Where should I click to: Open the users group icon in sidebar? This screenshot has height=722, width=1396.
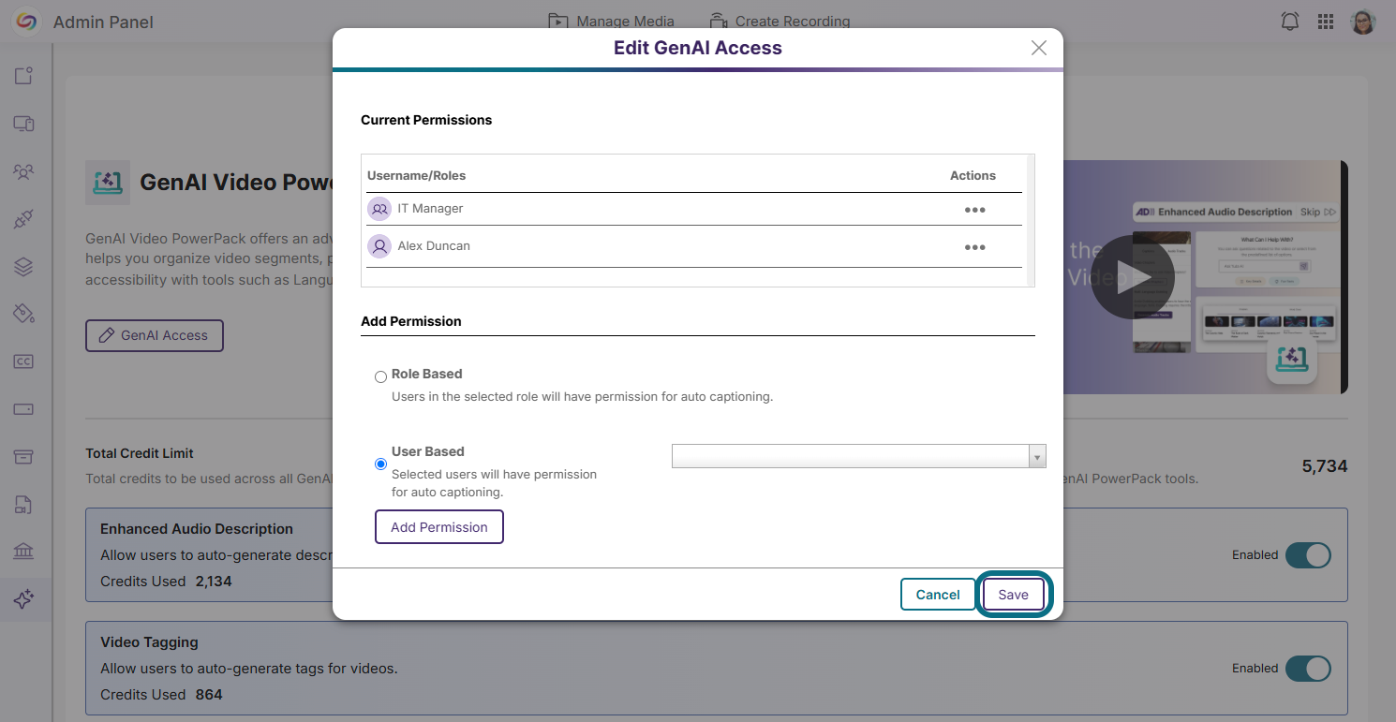point(24,171)
